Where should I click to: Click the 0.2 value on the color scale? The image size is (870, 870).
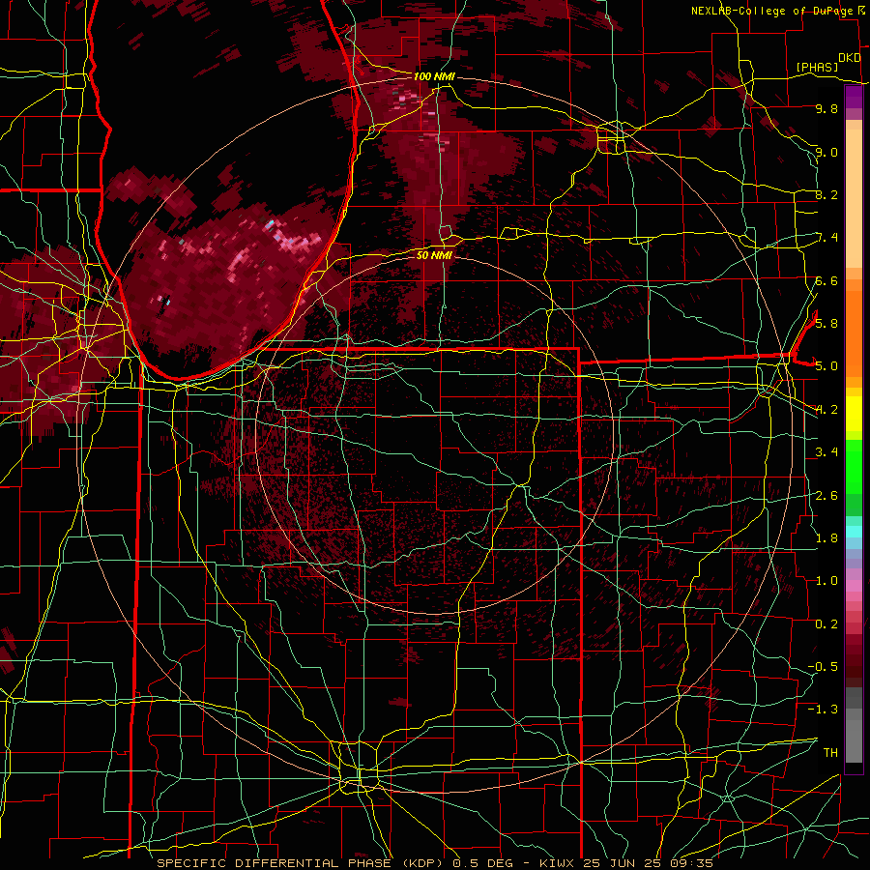826,623
